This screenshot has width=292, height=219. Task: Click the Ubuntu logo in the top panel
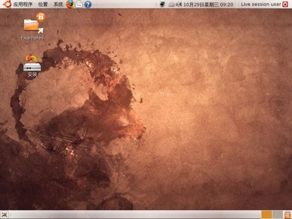coord(7,4)
